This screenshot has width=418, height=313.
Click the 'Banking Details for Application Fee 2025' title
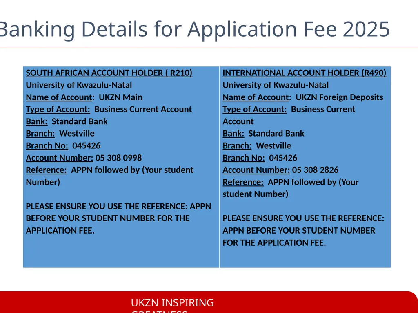coord(195,29)
